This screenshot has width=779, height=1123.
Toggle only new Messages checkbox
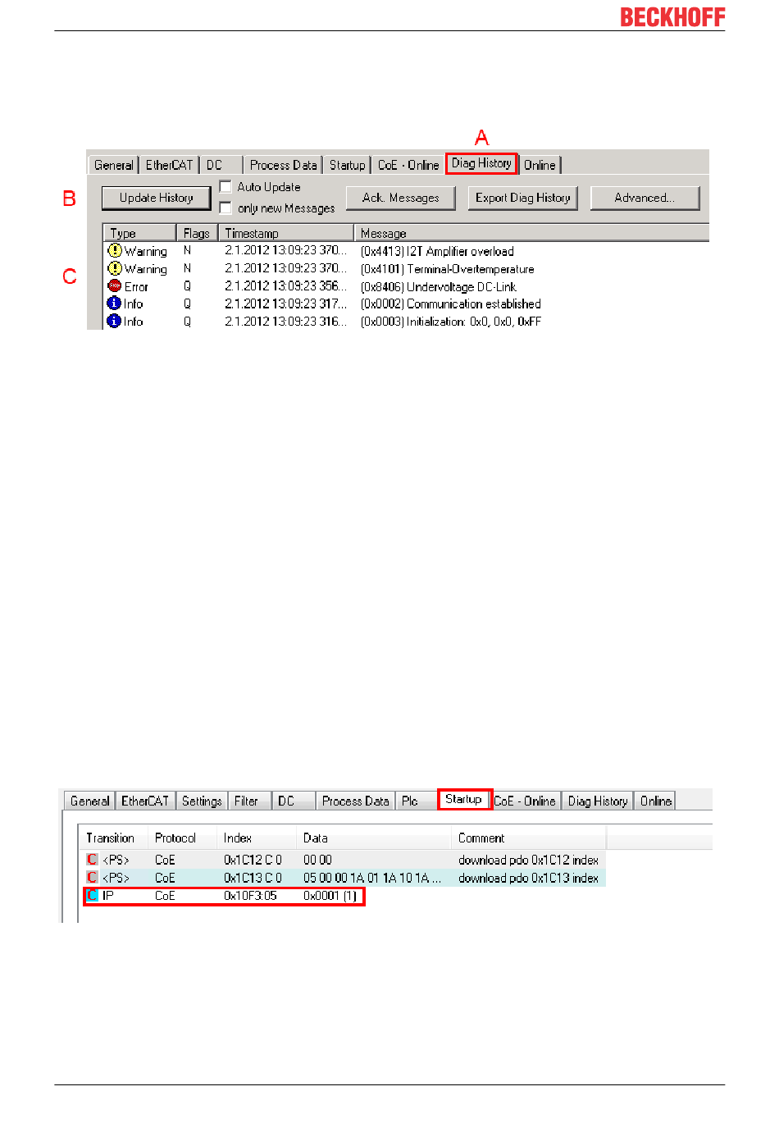225,208
